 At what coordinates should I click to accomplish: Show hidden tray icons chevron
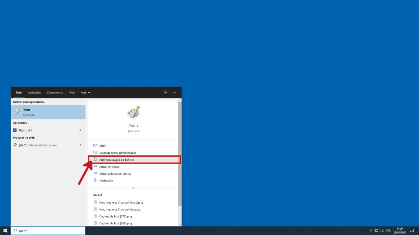(x=371, y=231)
